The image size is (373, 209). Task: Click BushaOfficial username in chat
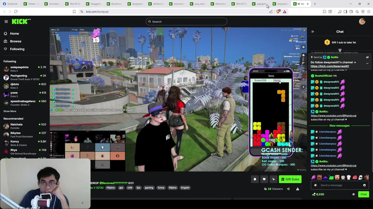(x=323, y=76)
